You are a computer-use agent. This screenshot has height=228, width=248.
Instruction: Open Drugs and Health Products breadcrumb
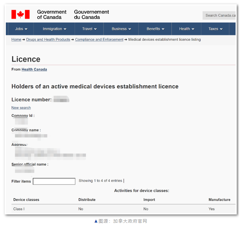tap(48, 40)
